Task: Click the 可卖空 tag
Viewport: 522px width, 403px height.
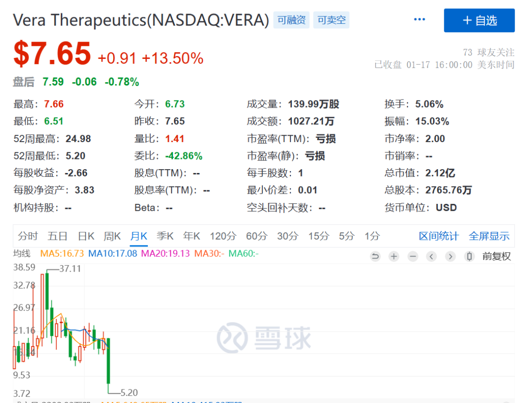Action: [x=331, y=20]
